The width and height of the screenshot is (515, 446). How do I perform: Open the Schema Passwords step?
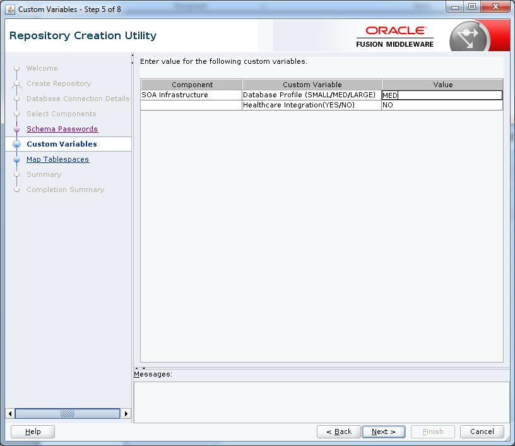(x=62, y=129)
